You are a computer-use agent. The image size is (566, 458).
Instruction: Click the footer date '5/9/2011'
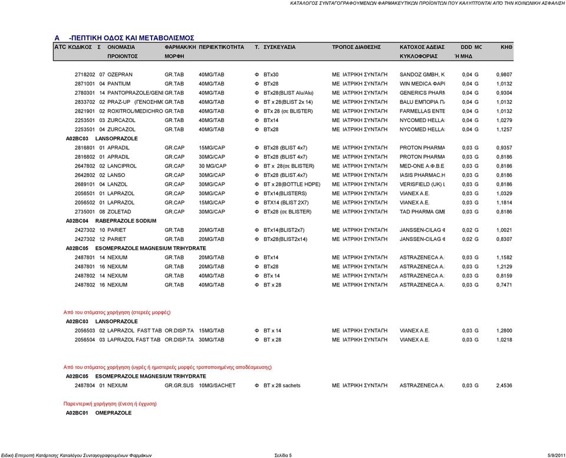click(x=556, y=456)
